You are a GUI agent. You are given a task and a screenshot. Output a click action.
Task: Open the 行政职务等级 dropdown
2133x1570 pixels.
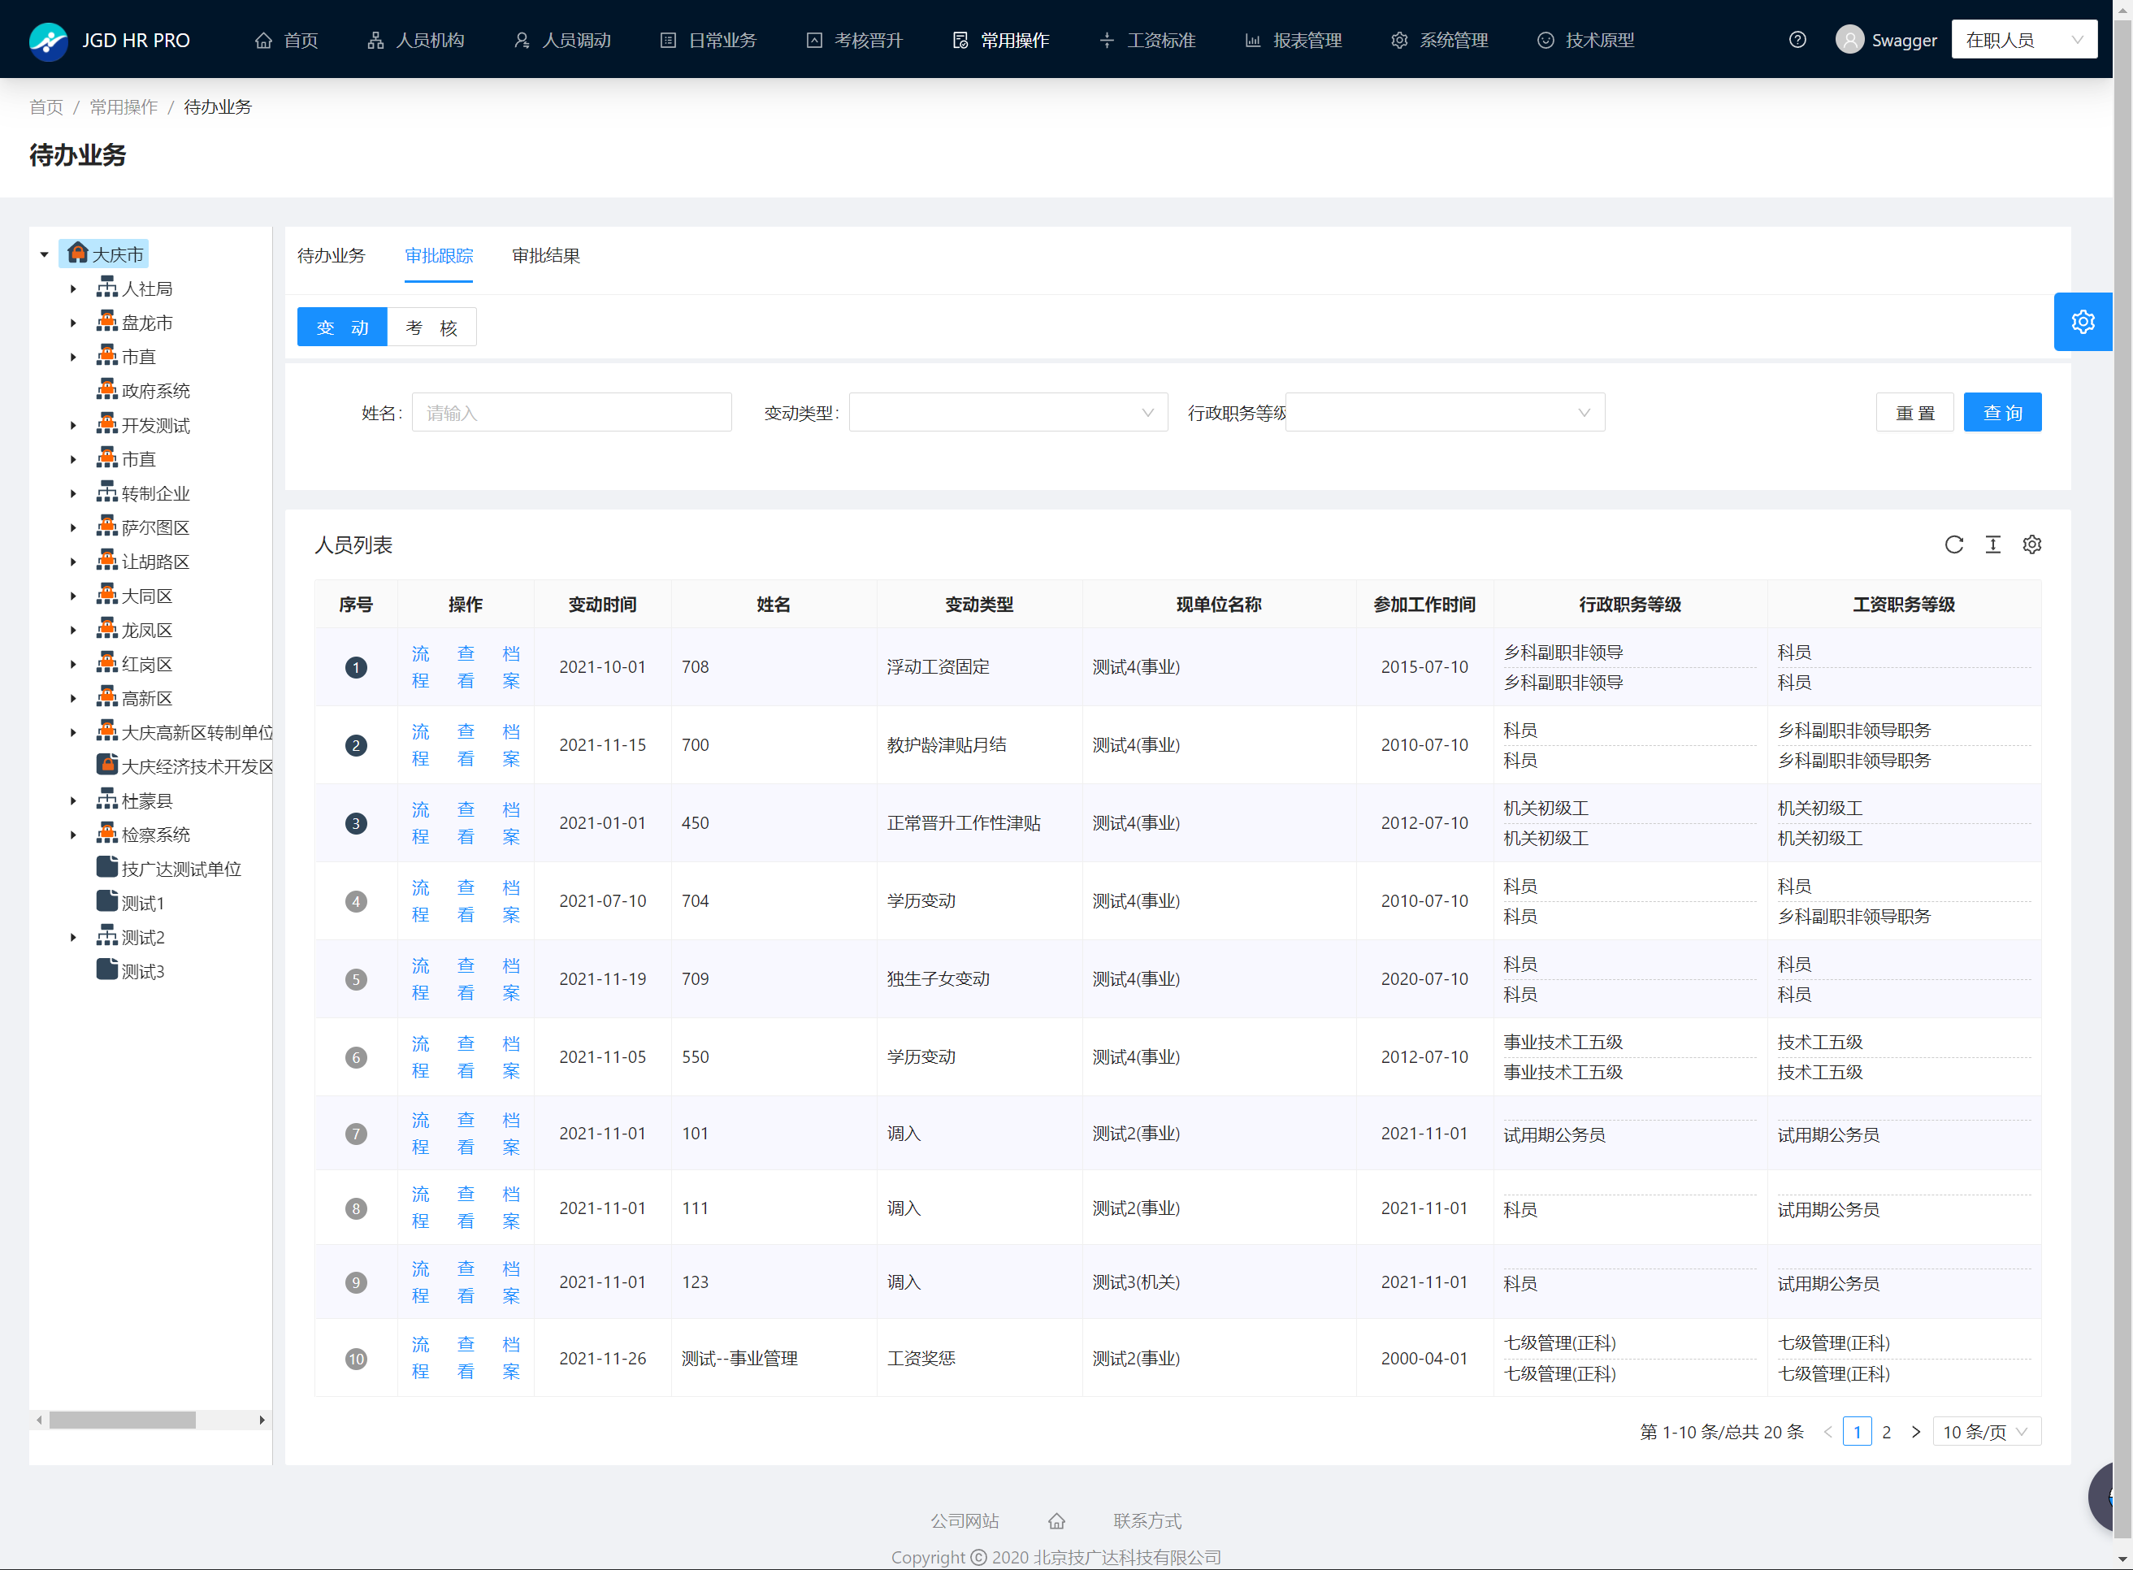tap(1445, 413)
